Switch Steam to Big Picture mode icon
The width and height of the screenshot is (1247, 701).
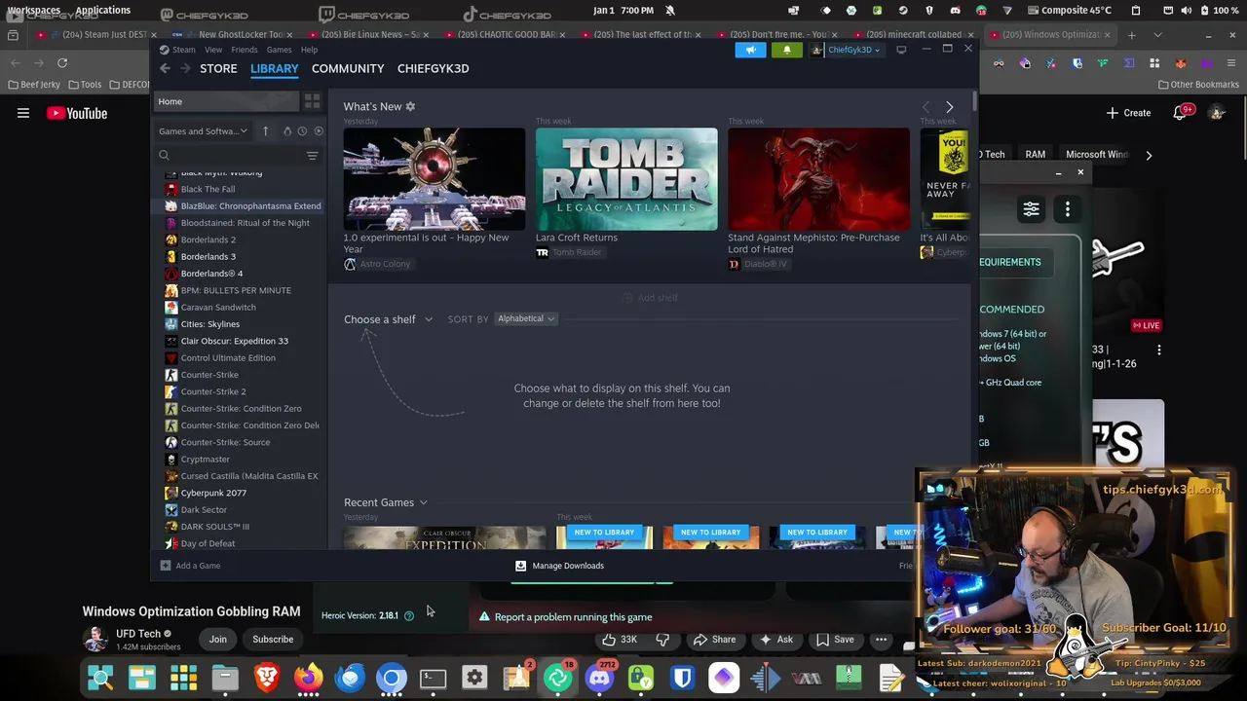click(901, 50)
